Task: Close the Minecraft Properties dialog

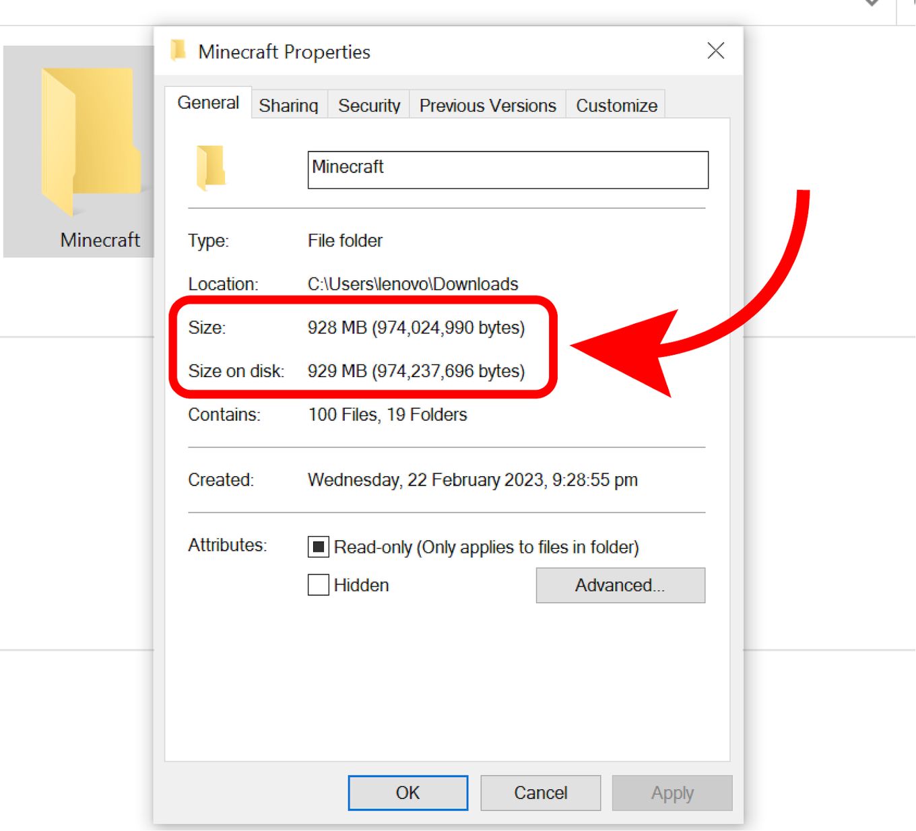Action: (x=716, y=51)
